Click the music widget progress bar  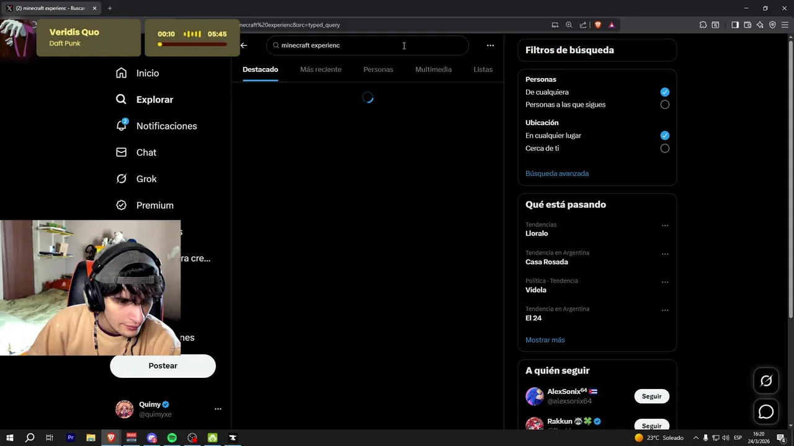(192, 45)
